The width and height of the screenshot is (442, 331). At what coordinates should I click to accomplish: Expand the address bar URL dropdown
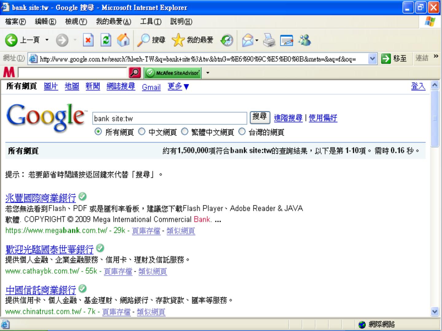coord(372,58)
